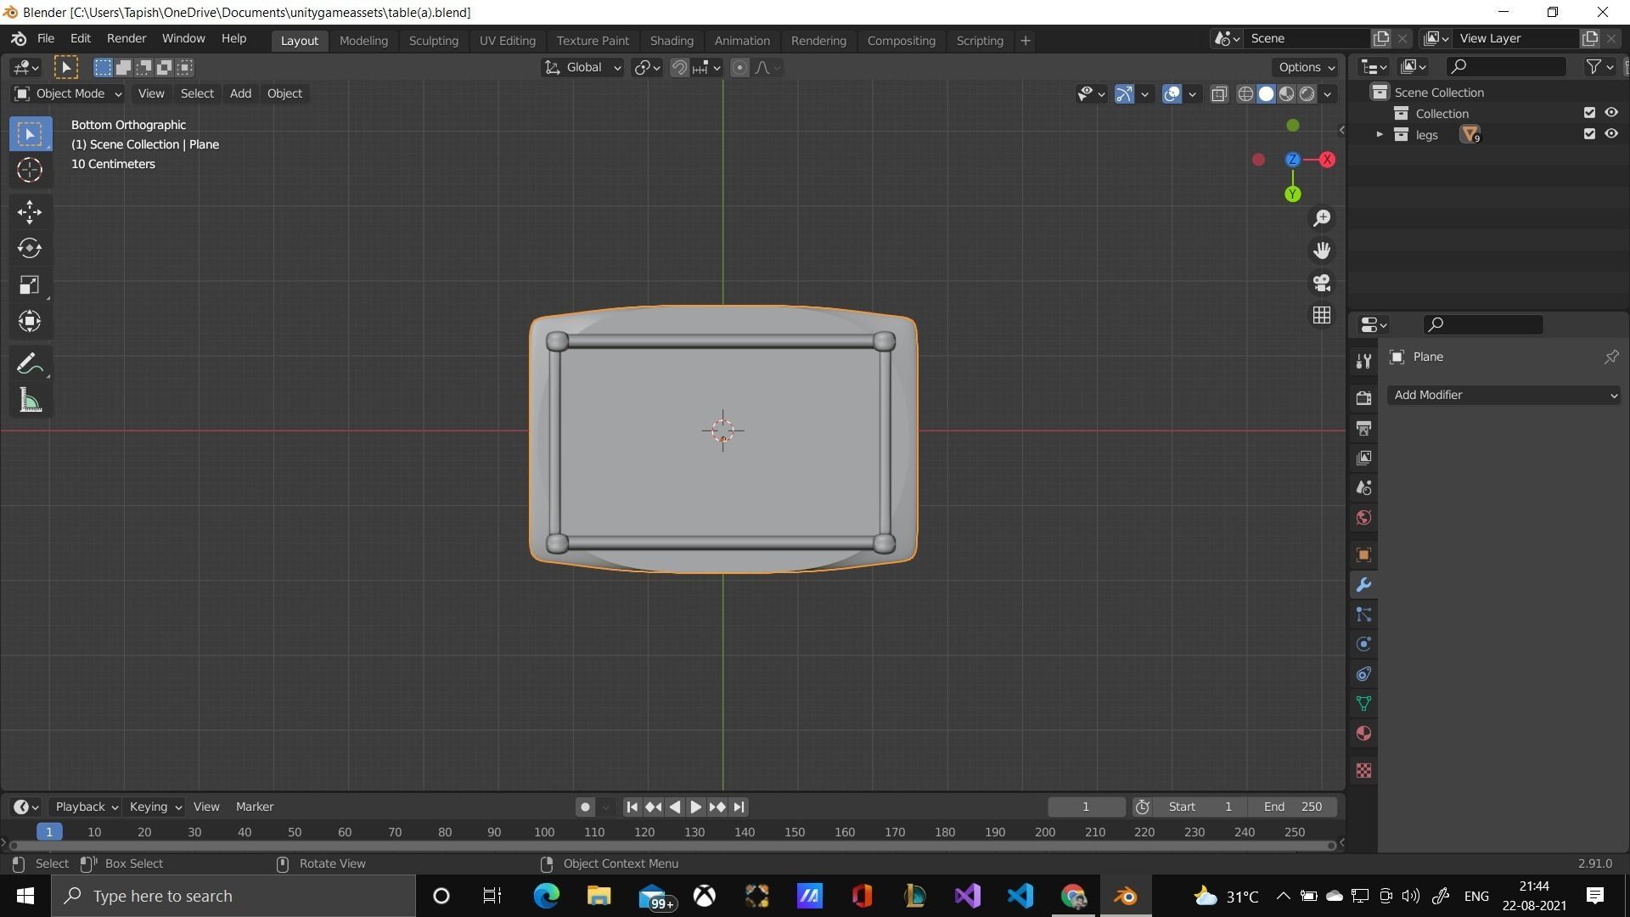Hide Collection with its eye icon
The image size is (1630, 917).
[1611, 113]
